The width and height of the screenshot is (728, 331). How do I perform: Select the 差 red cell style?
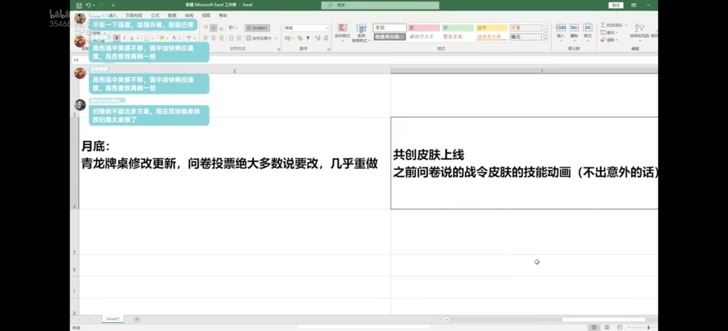click(x=423, y=28)
